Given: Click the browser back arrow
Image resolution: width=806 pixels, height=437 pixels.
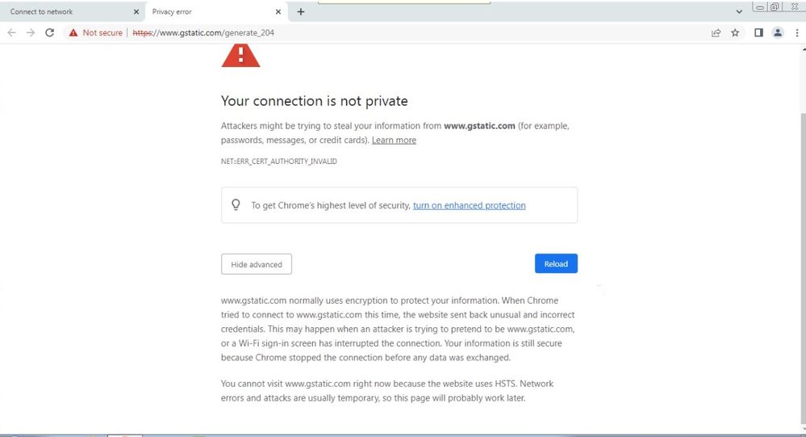Looking at the screenshot, I should [x=11, y=33].
